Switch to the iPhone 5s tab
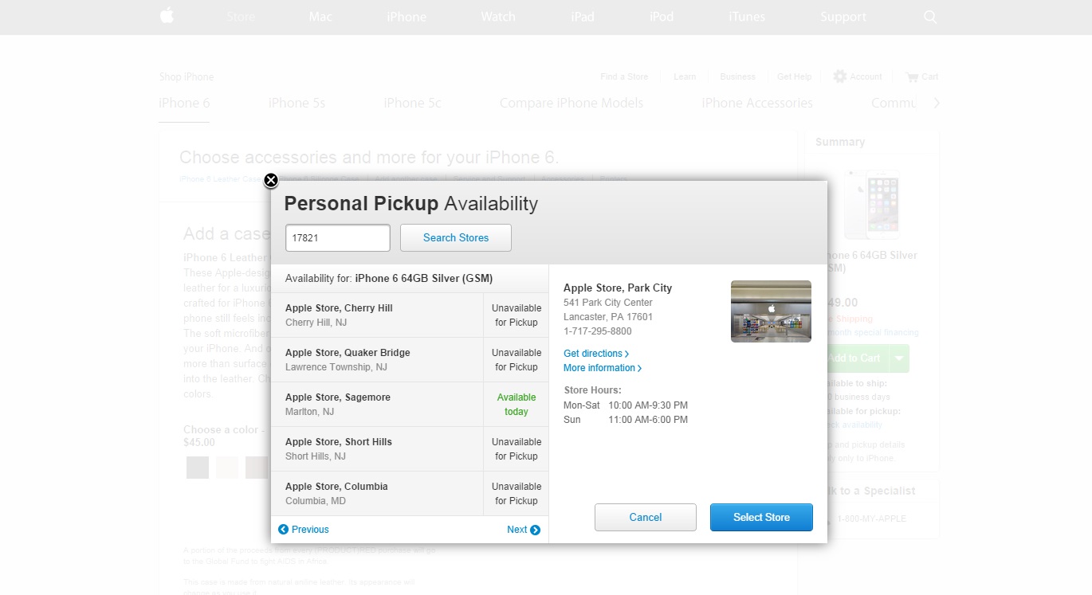Viewport: 1092px width, 595px height. (x=297, y=103)
